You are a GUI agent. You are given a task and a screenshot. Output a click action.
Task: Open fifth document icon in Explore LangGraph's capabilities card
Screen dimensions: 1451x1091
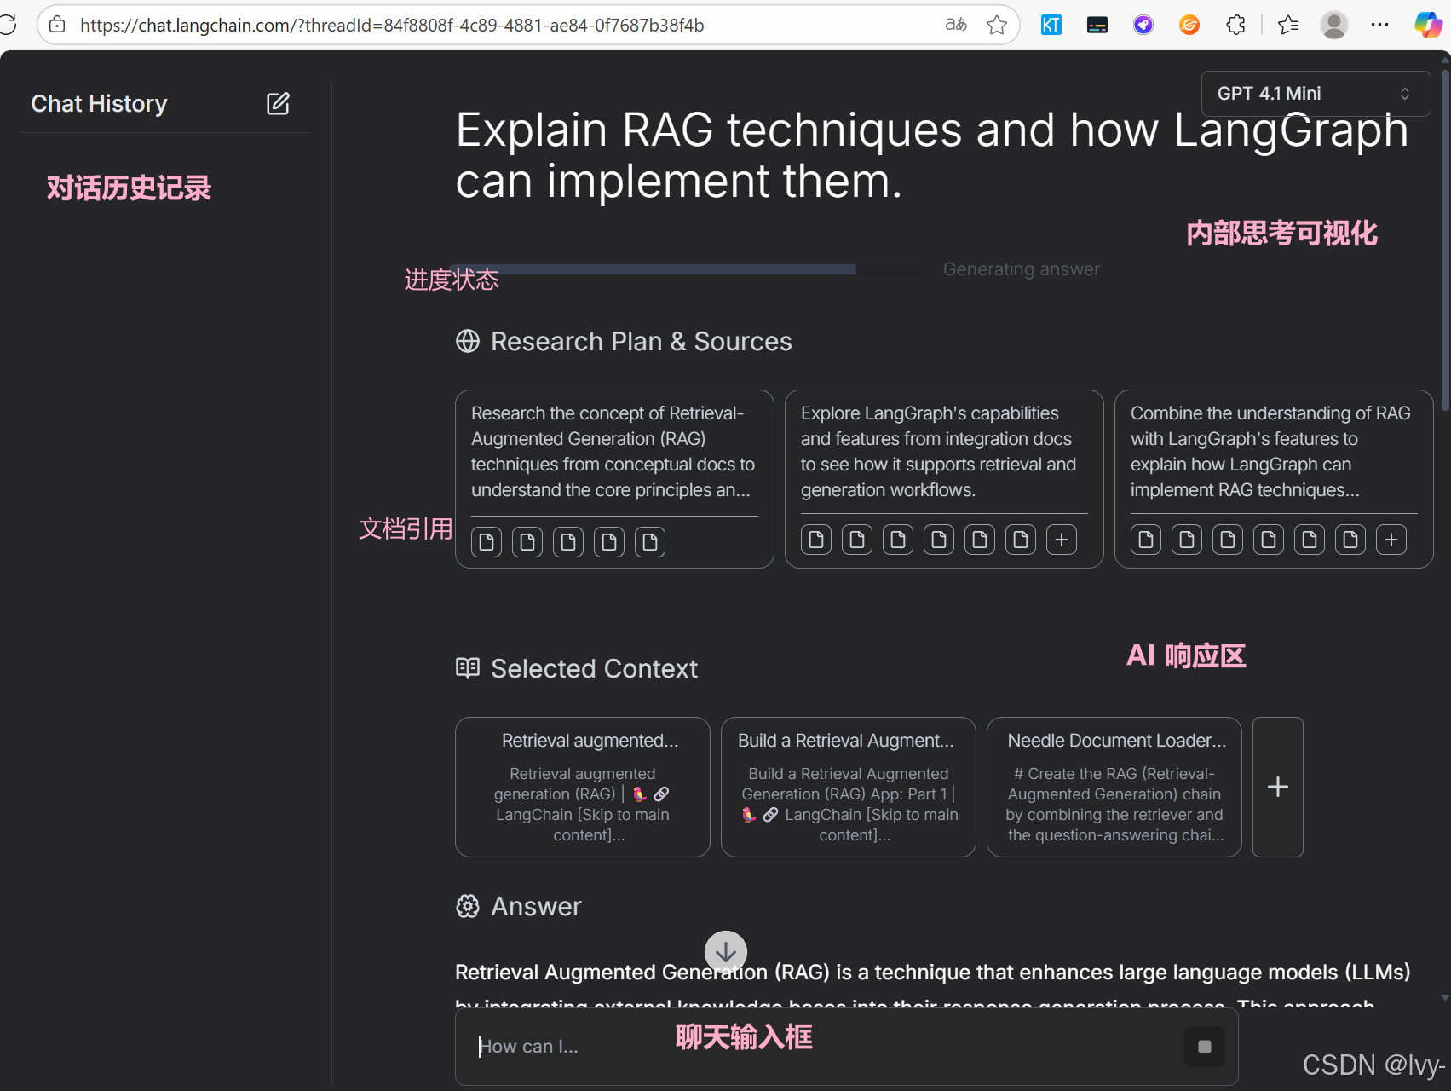tap(980, 540)
